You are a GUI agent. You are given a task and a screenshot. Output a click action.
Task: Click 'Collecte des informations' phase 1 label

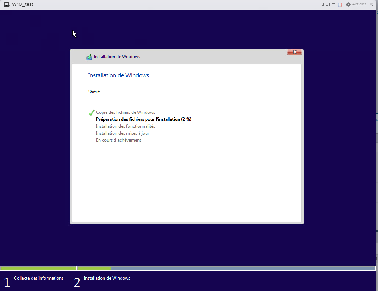[x=38, y=278]
